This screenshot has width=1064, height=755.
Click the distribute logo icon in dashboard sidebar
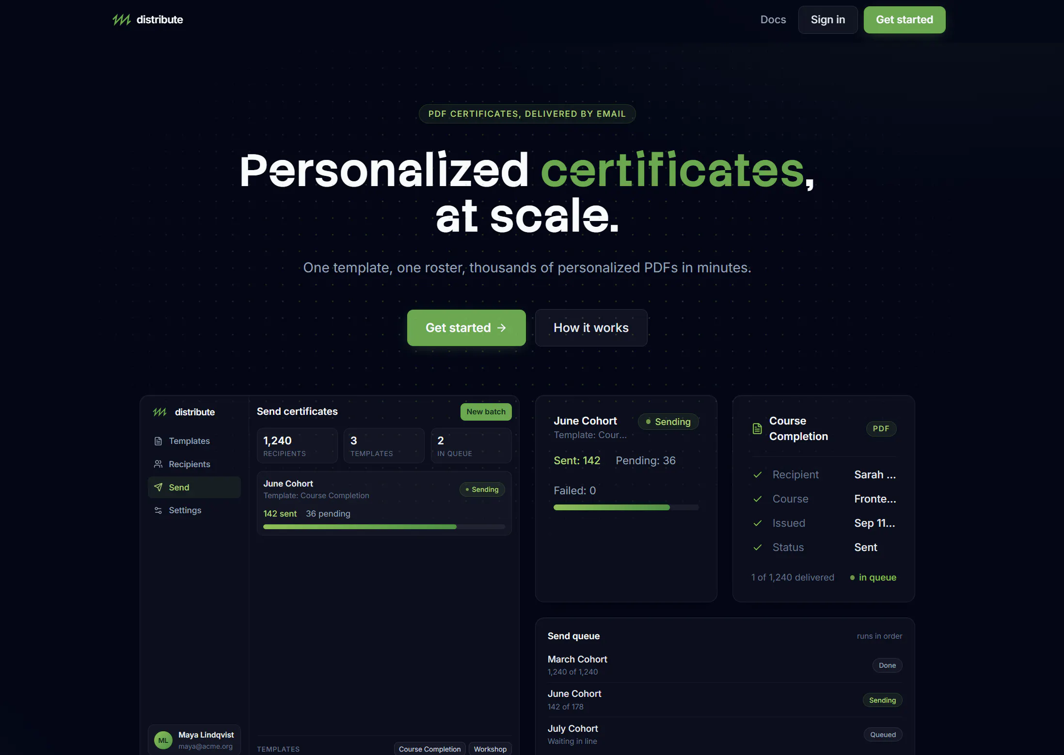pyautogui.click(x=160, y=412)
